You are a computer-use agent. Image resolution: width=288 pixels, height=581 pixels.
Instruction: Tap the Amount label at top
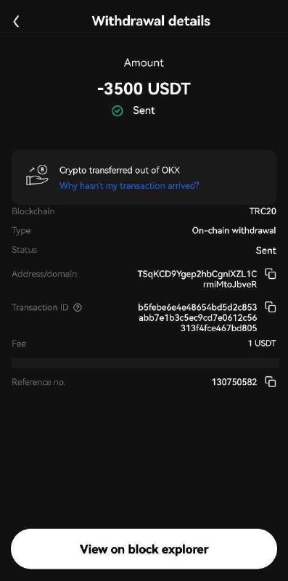[144, 62]
